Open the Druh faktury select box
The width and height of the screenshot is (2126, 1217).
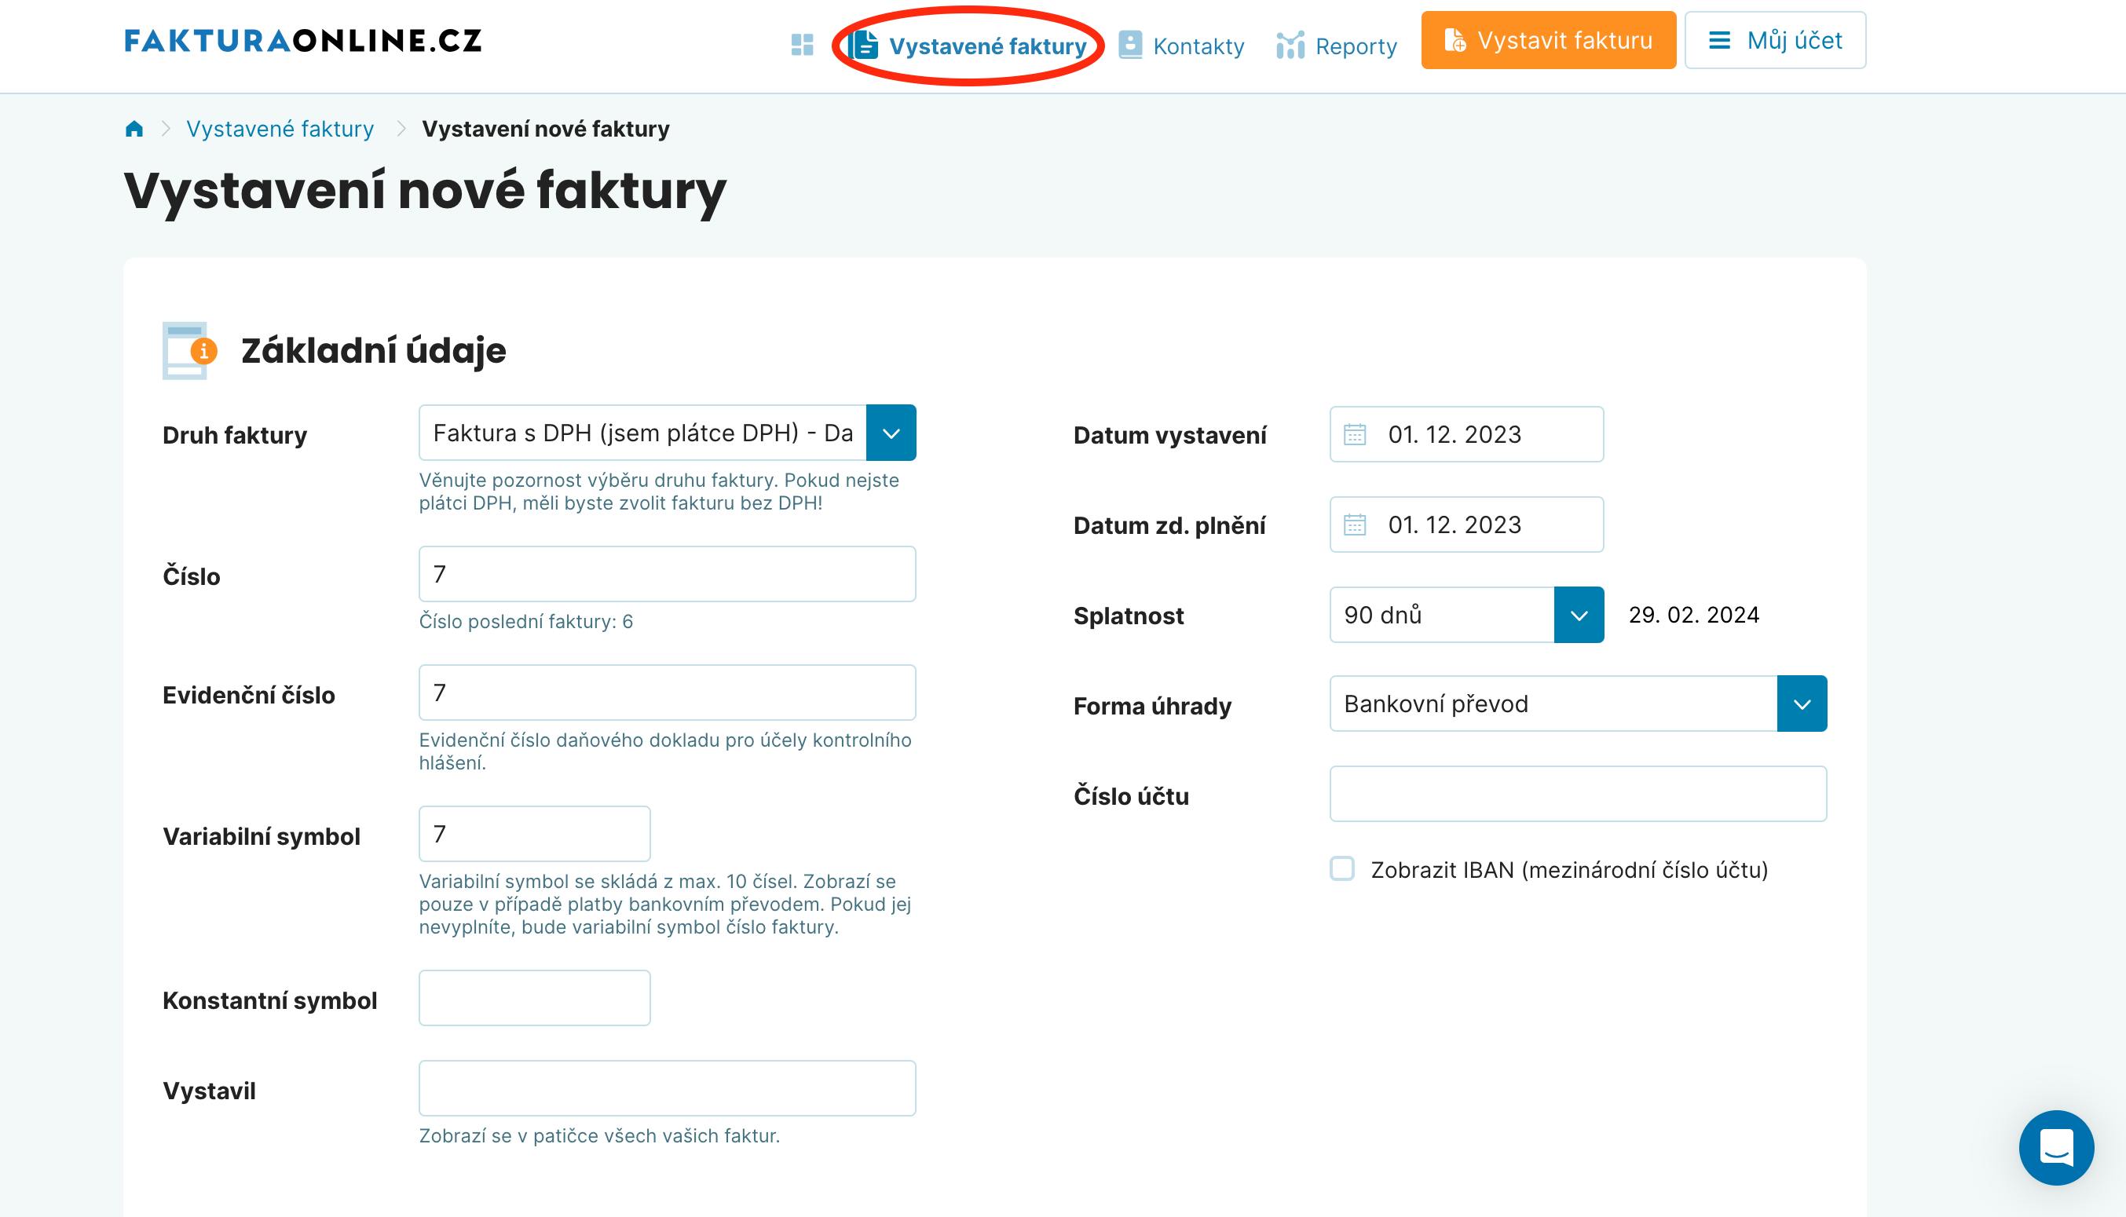click(x=667, y=433)
